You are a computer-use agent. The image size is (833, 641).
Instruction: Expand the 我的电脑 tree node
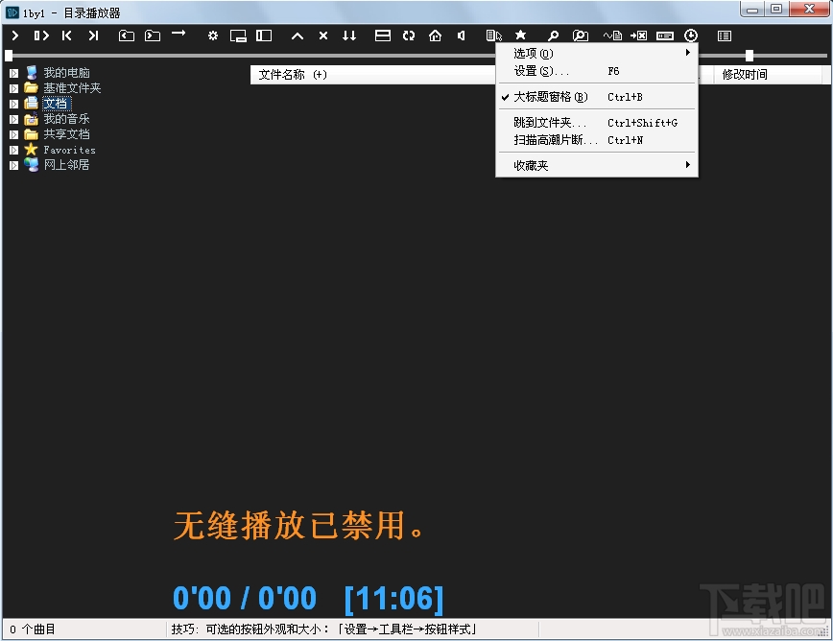pos(13,72)
